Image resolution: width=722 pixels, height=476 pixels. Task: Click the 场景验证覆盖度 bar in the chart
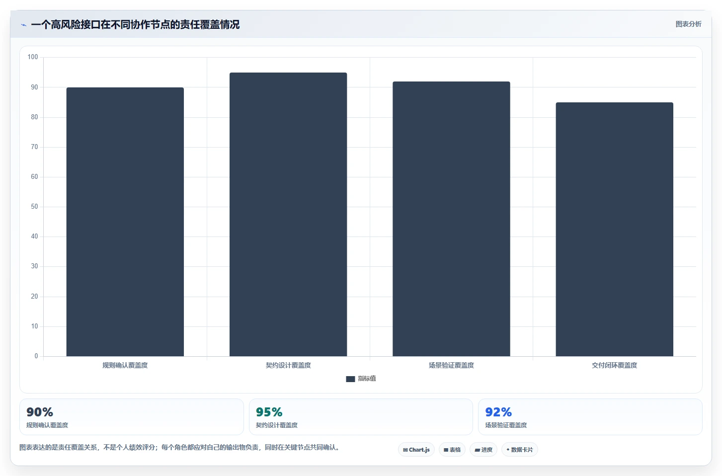pos(451,219)
